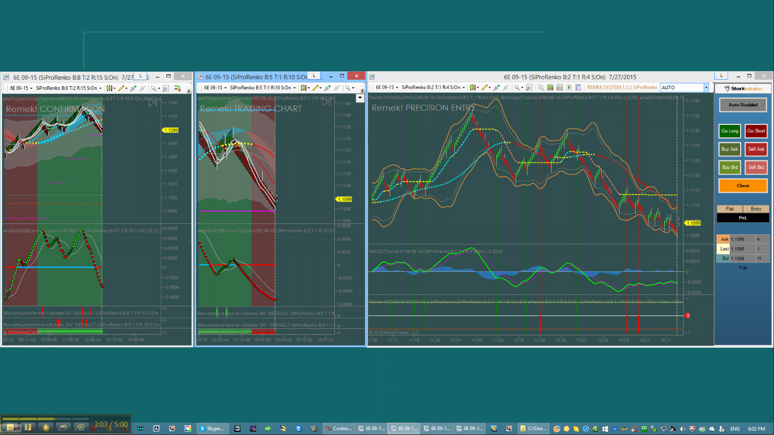This screenshot has width=774, height=435.
Task: Click the Go Short button
Action: [x=756, y=131]
